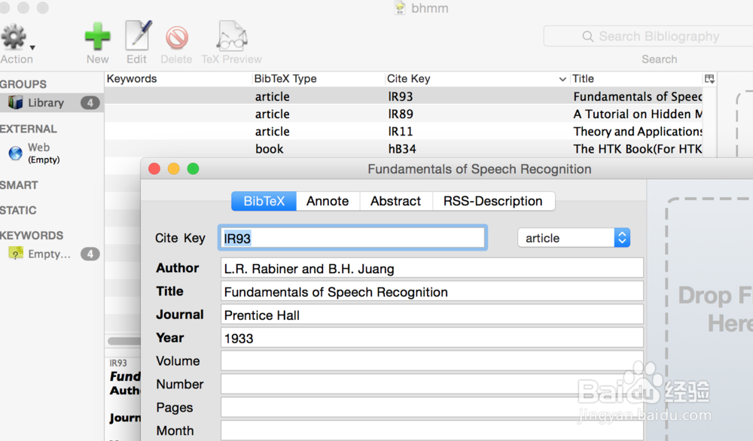This screenshot has height=441, width=753.
Task: Click the magnifier icon in Search Bibliography
Action: tap(588, 36)
